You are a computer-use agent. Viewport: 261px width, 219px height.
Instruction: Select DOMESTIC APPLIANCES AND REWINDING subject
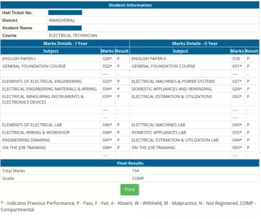coord(172,89)
